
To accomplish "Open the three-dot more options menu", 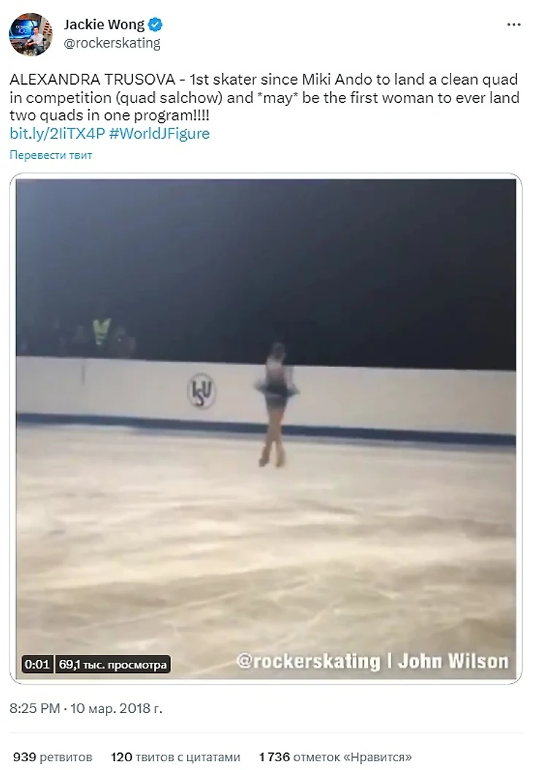I will [513, 25].
